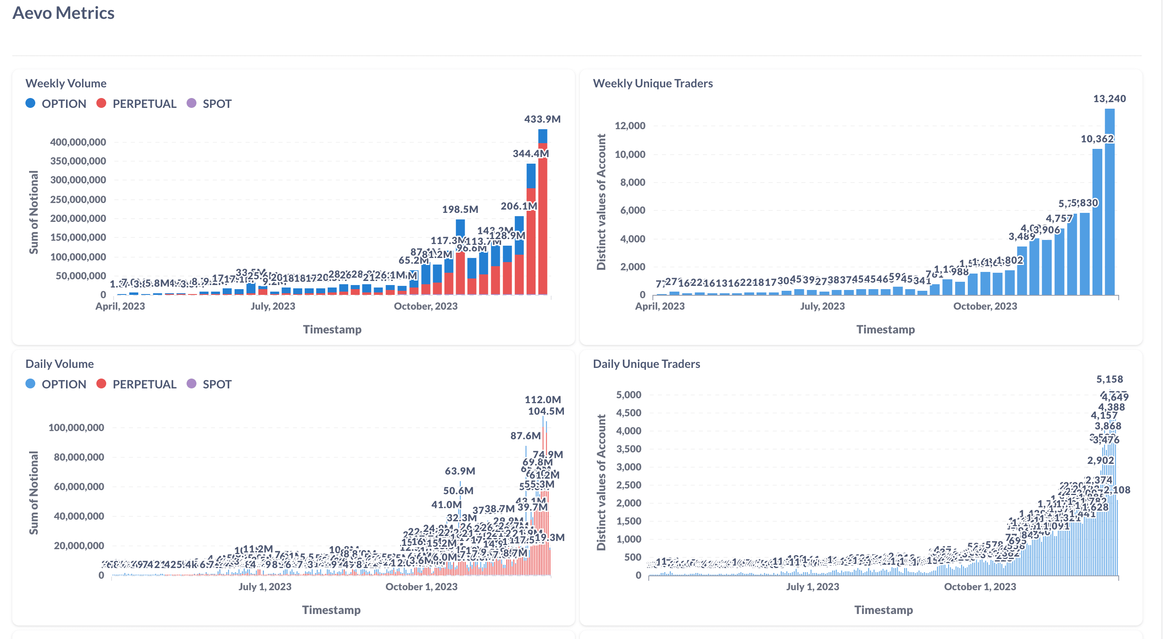The height and width of the screenshot is (639, 1163).
Task: Click the 87.6M daily volume label
Action: [525, 436]
